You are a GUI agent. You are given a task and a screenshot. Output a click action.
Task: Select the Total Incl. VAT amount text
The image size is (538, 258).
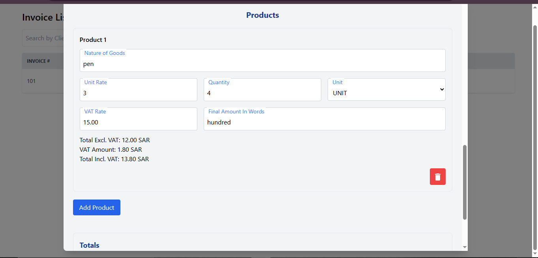(x=114, y=159)
